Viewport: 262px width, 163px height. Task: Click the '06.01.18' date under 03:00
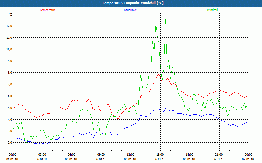coord(42,159)
